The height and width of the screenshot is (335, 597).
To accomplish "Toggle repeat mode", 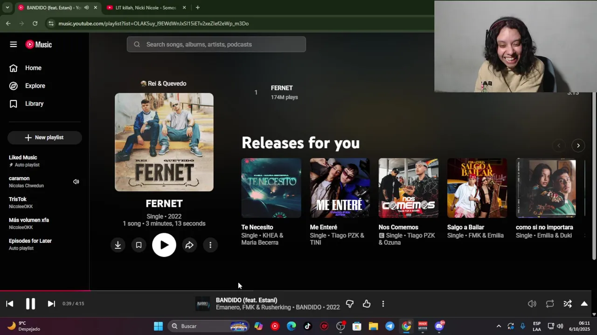I will point(550,304).
